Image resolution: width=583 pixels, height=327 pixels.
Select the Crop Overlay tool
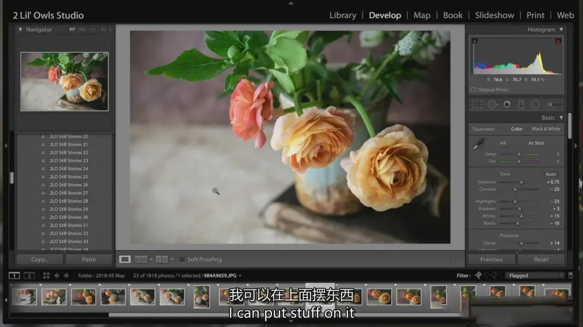477,104
